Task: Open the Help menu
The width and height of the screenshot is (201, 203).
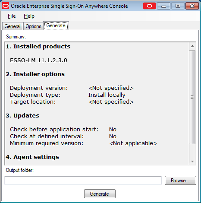Action: (x=29, y=16)
